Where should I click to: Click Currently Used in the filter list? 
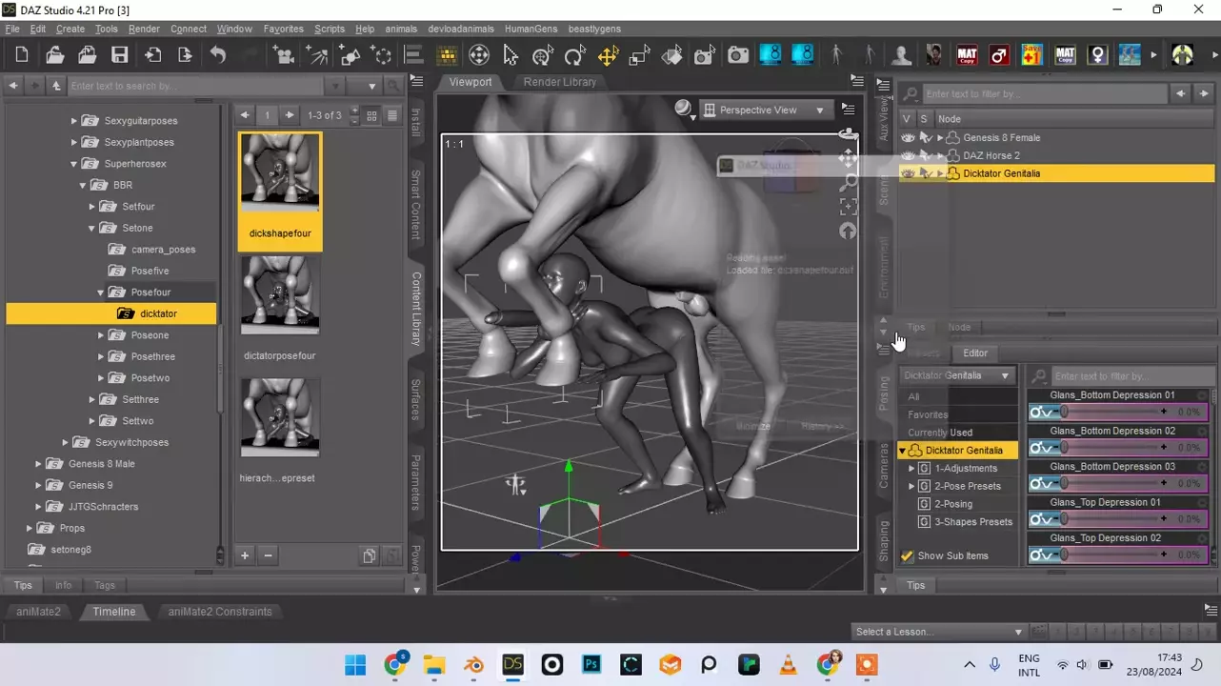[940, 433]
